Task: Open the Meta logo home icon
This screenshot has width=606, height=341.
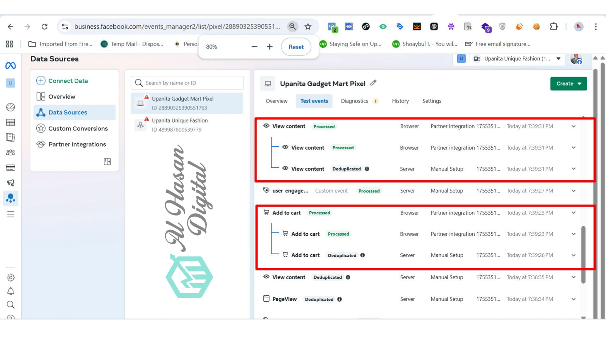Action: [x=11, y=66]
